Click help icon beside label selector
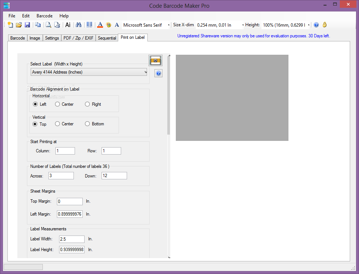Image resolution: width=359 pixels, height=274 pixels. pos(158,73)
